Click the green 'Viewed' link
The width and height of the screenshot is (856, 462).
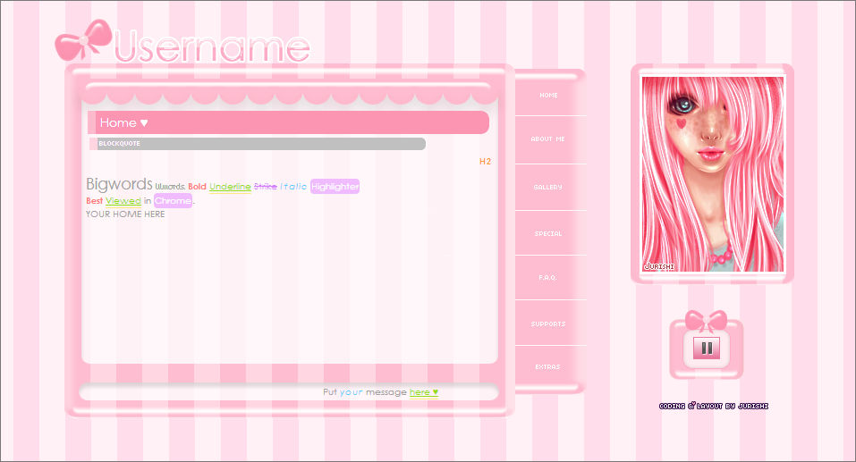[123, 201]
